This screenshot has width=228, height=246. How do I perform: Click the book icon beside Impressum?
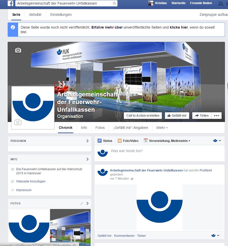(x=13, y=190)
